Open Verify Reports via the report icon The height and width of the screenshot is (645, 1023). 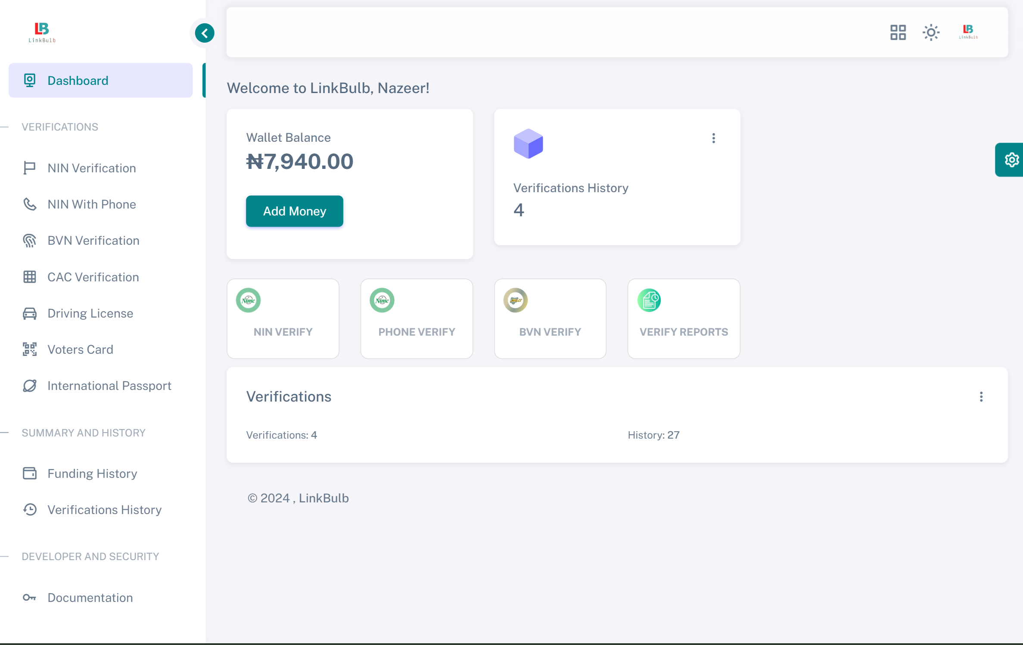click(649, 300)
